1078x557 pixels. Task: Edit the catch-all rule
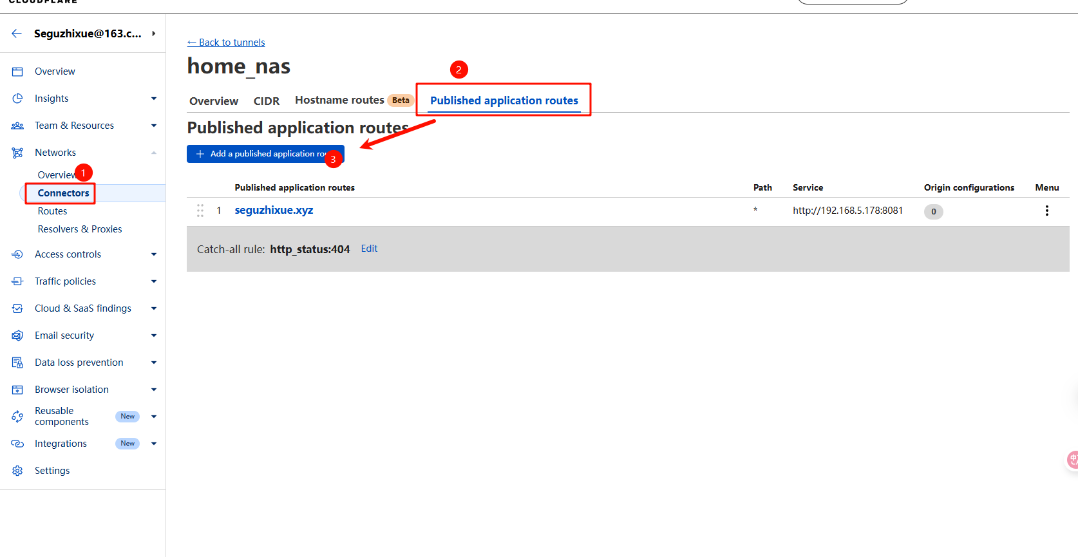click(369, 249)
